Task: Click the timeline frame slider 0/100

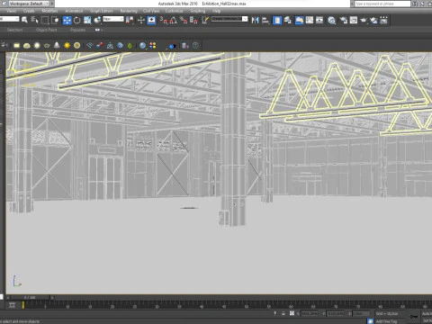Action: coord(30,298)
